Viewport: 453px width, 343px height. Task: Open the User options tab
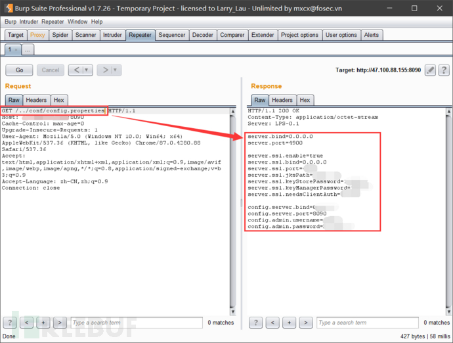pos(341,35)
